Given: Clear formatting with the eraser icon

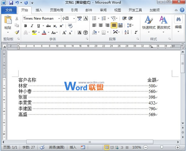Looking at the screenshot, I should point(70,26).
